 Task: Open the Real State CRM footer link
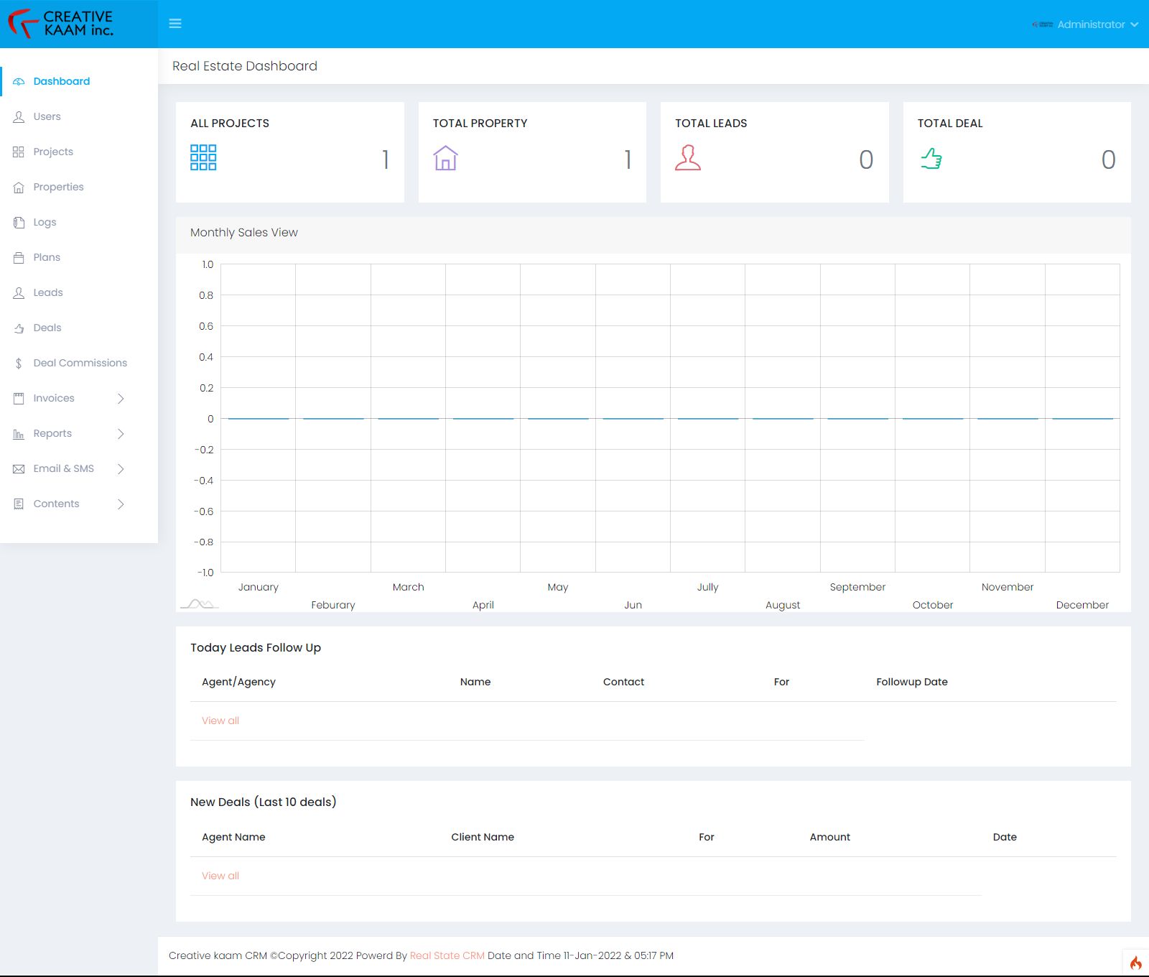(x=447, y=955)
